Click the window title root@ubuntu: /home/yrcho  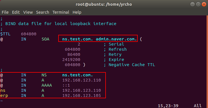coord(104,4)
